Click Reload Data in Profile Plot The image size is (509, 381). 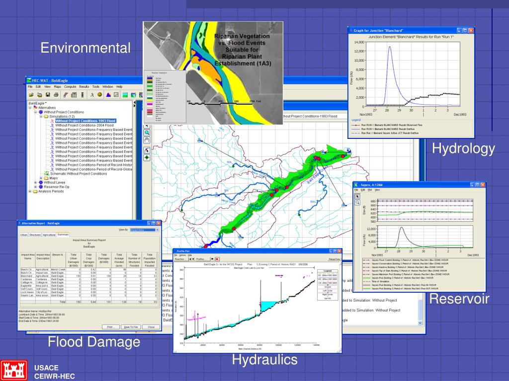(335, 259)
